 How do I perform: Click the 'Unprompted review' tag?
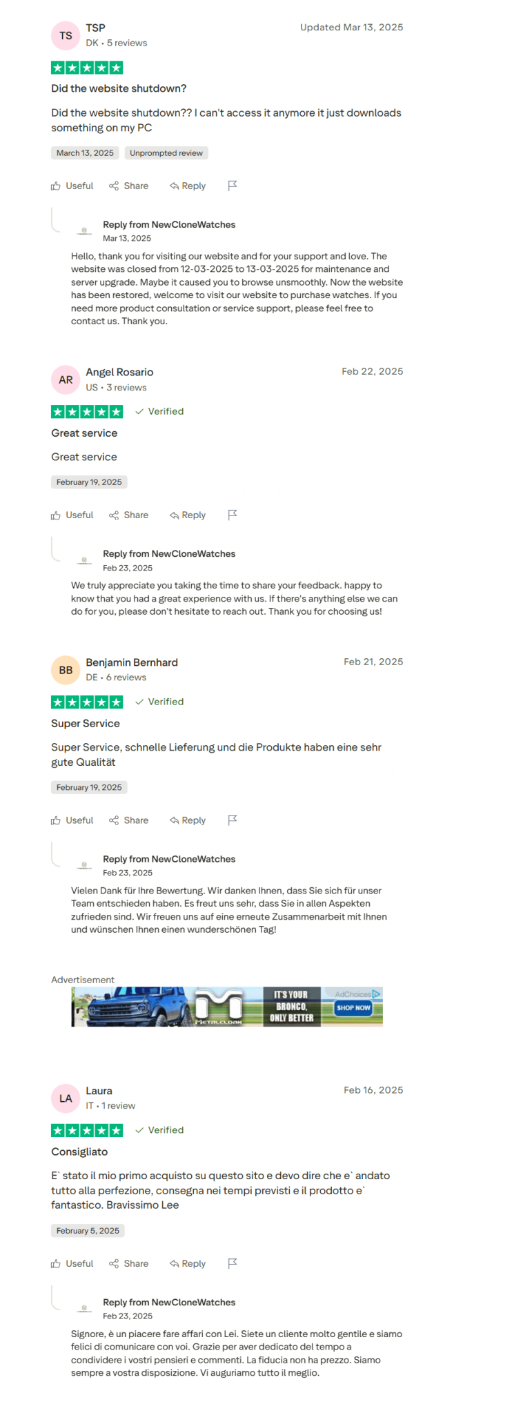[166, 152]
